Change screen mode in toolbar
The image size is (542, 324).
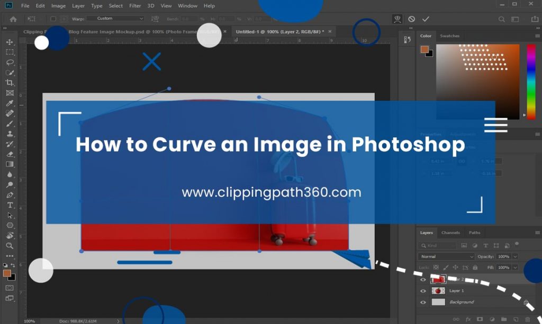(10, 298)
